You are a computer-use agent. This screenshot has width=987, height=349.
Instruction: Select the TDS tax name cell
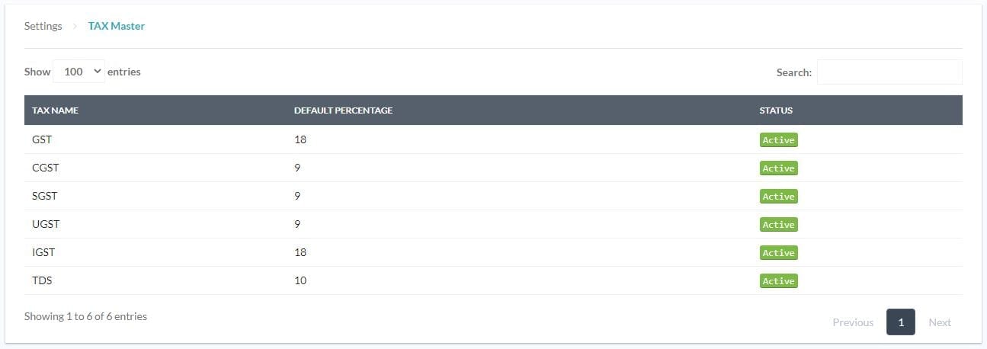tap(42, 280)
